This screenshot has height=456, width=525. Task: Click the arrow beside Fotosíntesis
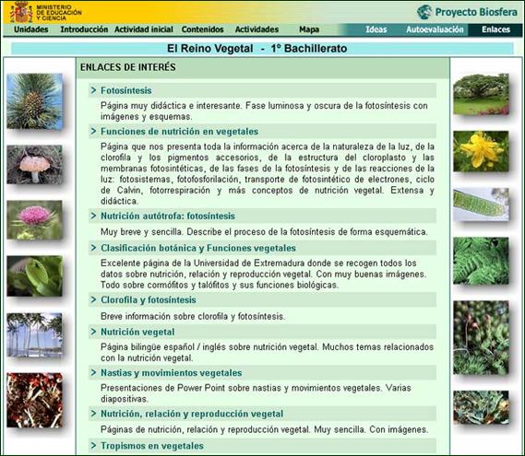pyautogui.click(x=93, y=90)
